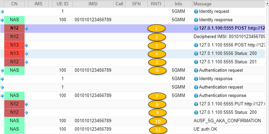Click yellow marker number 11
The height and width of the screenshot is (134, 269).
coord(158,130)
